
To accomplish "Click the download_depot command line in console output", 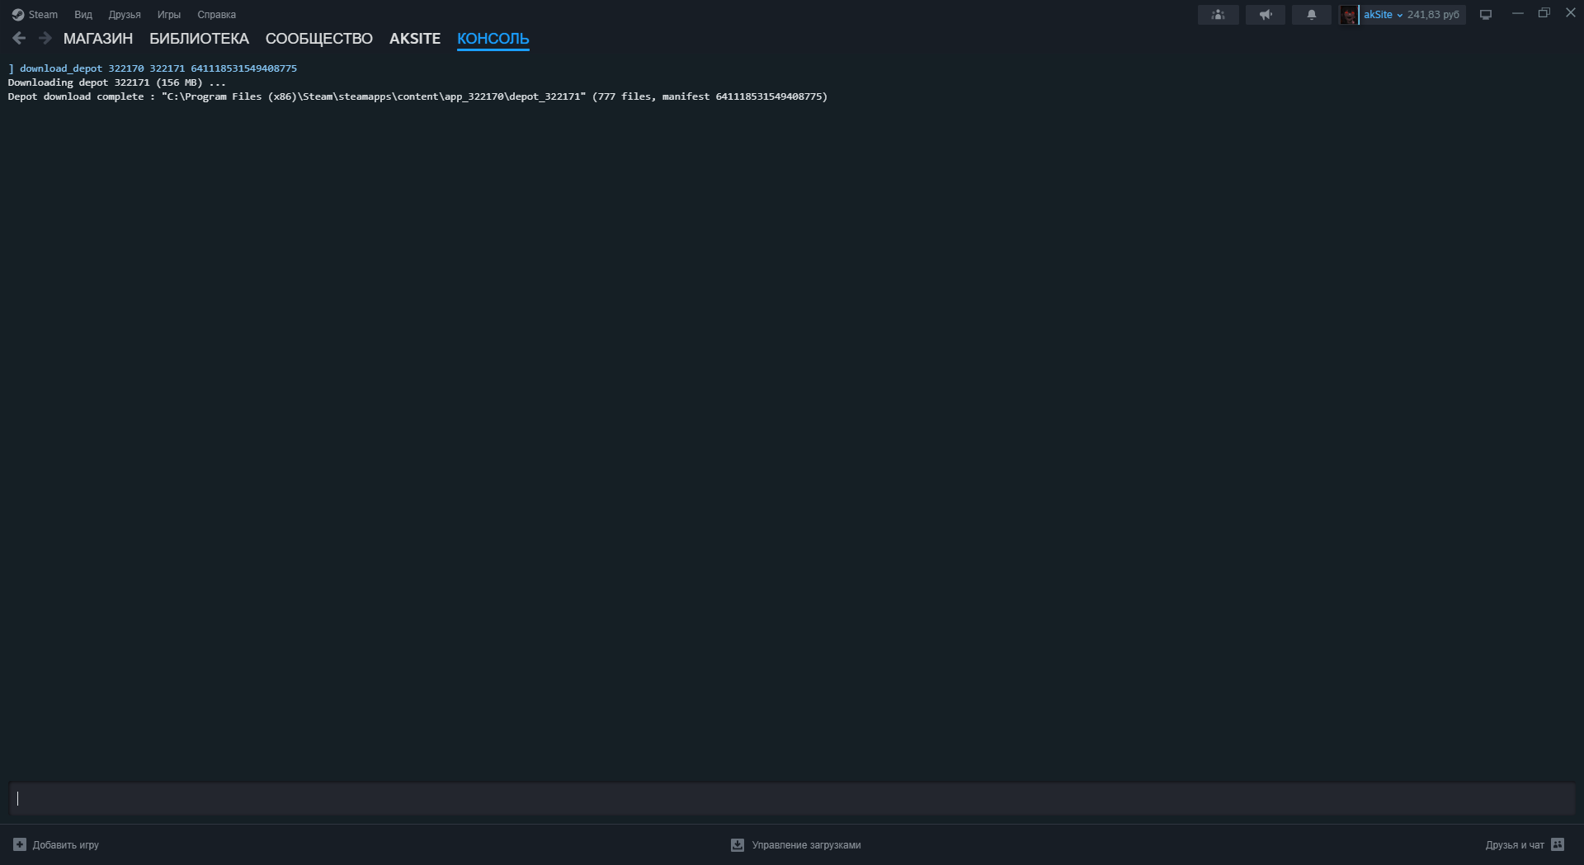I will pos(153,68).
